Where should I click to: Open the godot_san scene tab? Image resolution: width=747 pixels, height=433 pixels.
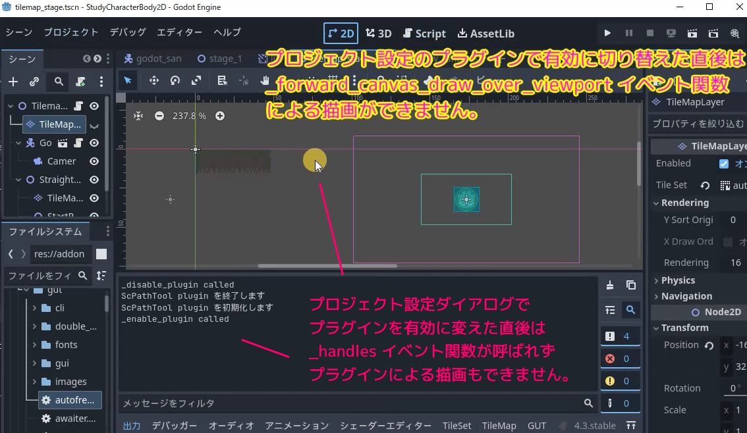pyautogui.click(x=153, y=59)
